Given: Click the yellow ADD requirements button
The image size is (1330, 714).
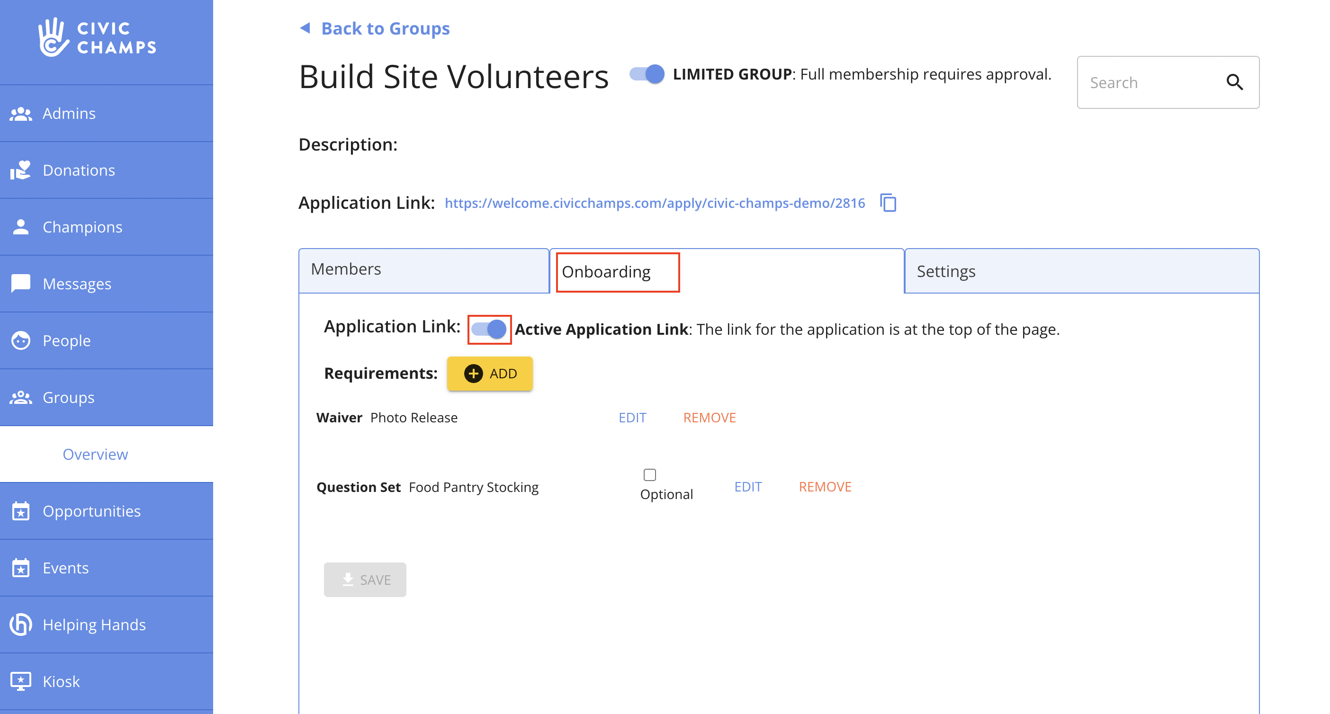Looking at the screenshot, I should click(x=489, y=373).
